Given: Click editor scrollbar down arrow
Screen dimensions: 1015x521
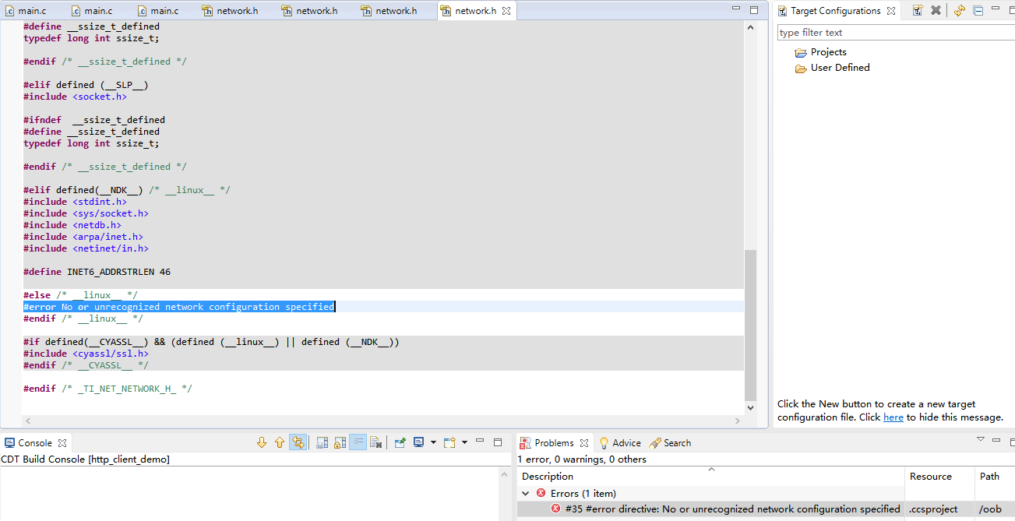Looking at the screenshot, I should [750, 408].
